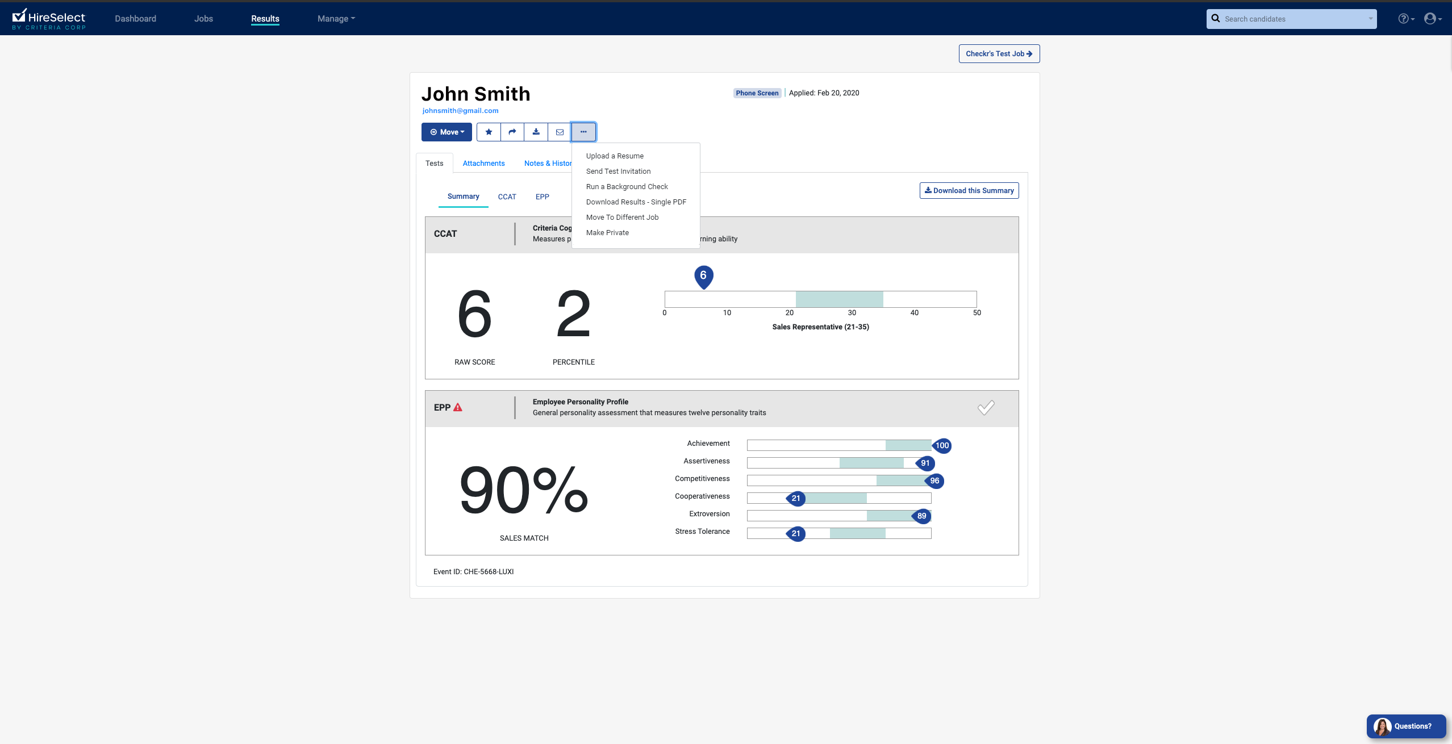Select Upload a Resume menu item
This screenshot has width=1452, height=744.
[615, 156]
